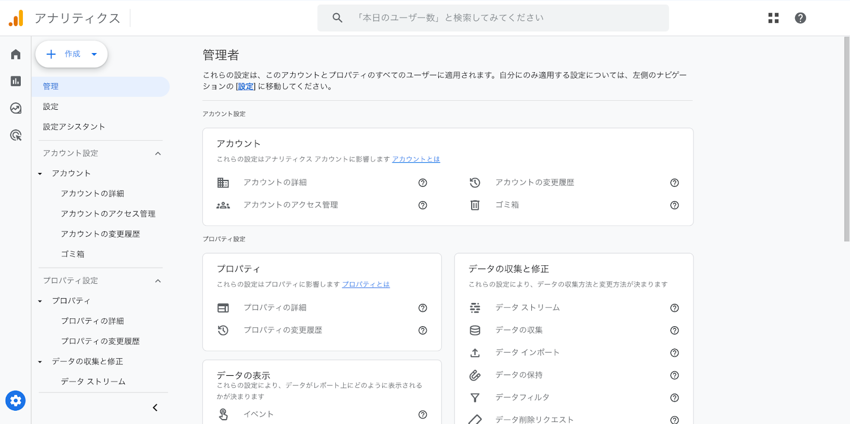Click help icon for プロパティの詳細

tap(423, 308)
